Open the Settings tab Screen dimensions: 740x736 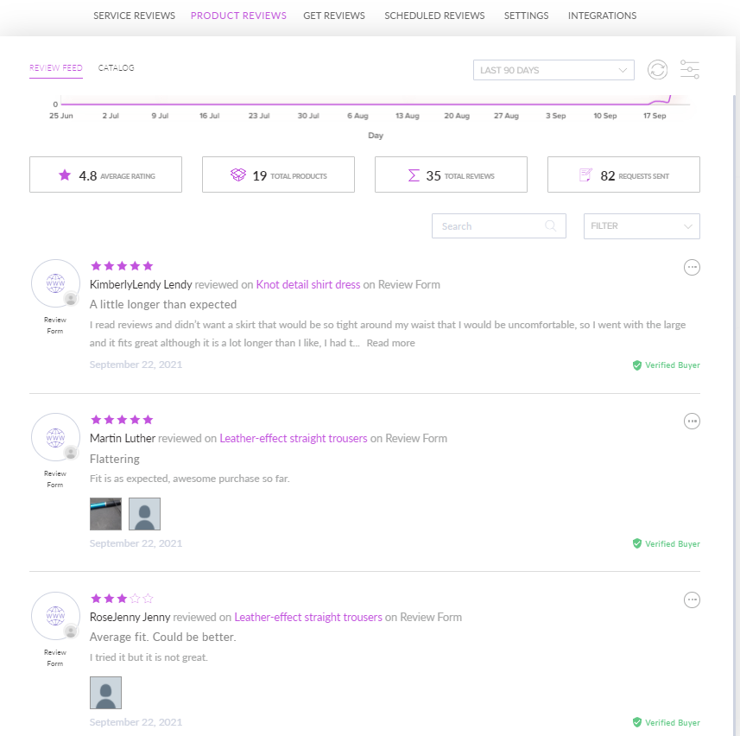pyautogui.click(x=526, y=16)
